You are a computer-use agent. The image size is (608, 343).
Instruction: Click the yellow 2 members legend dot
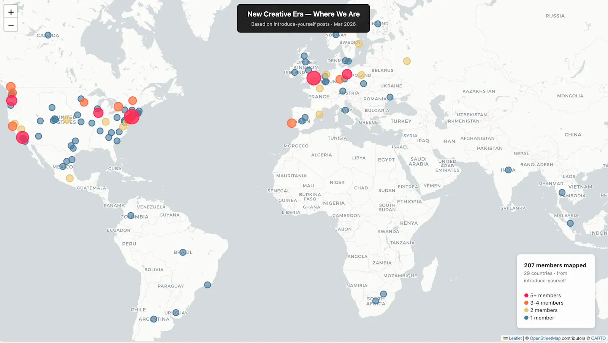526,310
